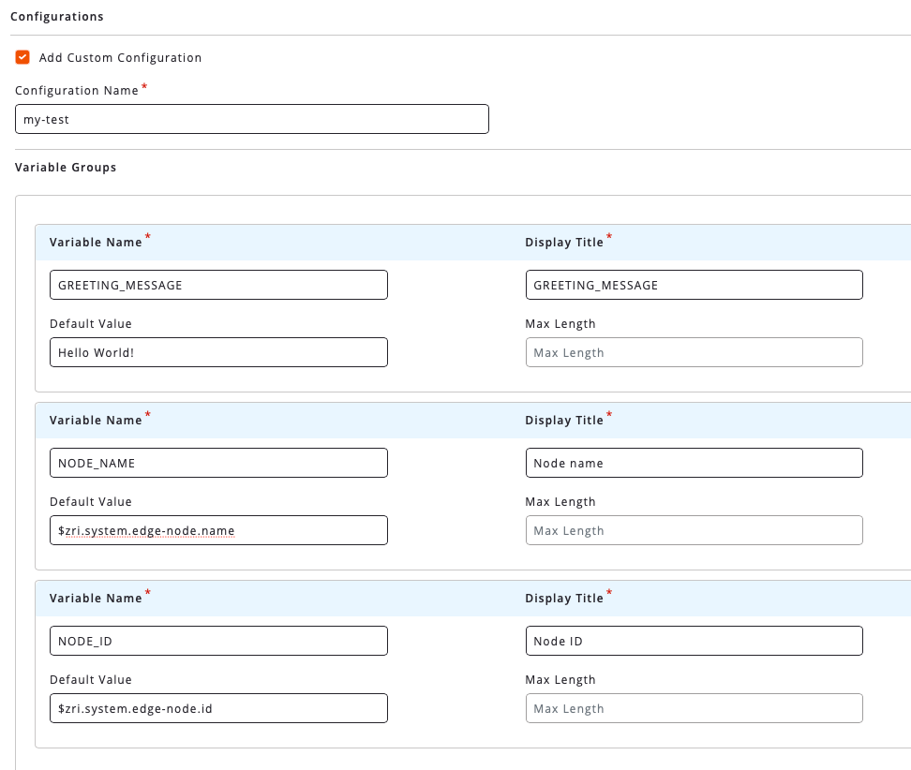911x770 pixels.
Task: Focus Max Length field in NODE_NAME group
Action: tap(694, 530)
